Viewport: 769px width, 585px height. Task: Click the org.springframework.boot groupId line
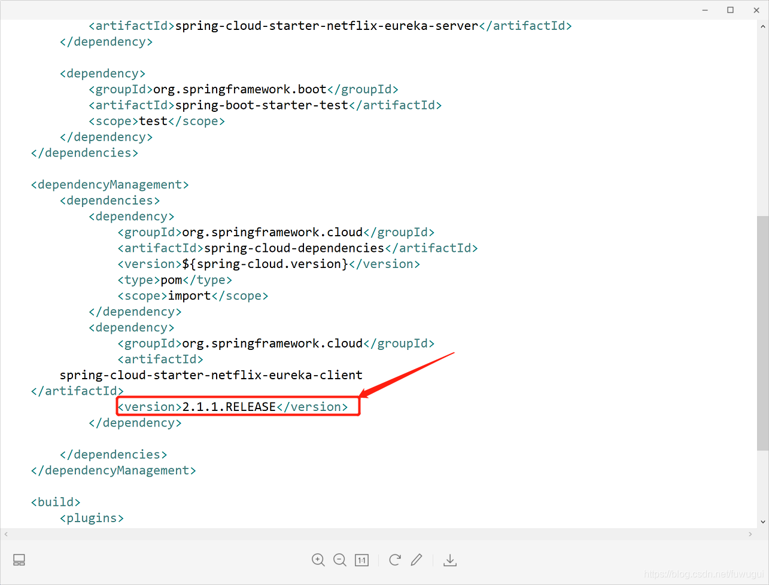244,89
